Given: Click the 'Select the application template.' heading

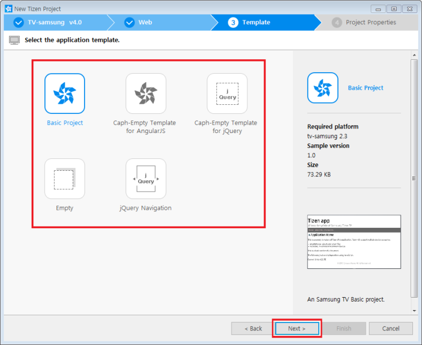Looking at the screenshot, I should (x=72, y=40).
